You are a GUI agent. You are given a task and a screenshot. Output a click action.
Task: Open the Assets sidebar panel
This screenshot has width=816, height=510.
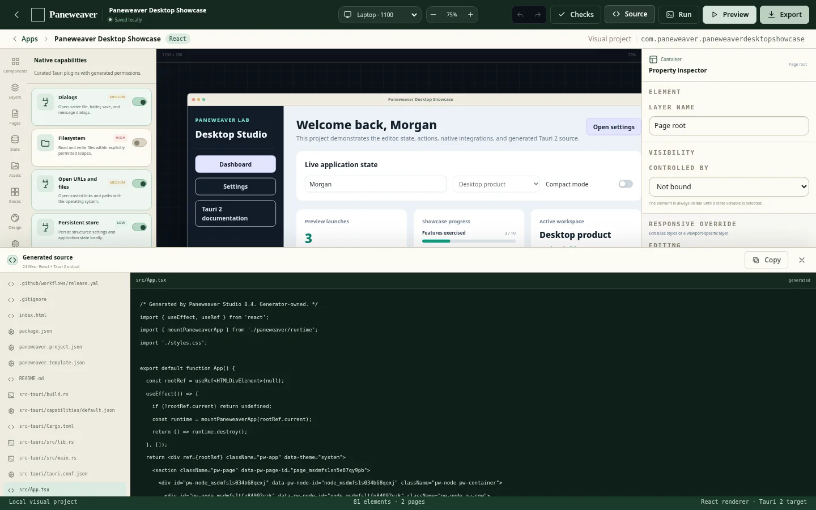[x=15, y=169]
